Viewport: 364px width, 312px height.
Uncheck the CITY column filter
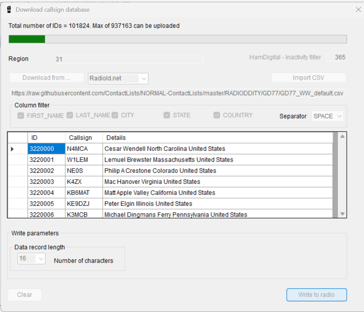pyautogui.click(x=115, y=115)
